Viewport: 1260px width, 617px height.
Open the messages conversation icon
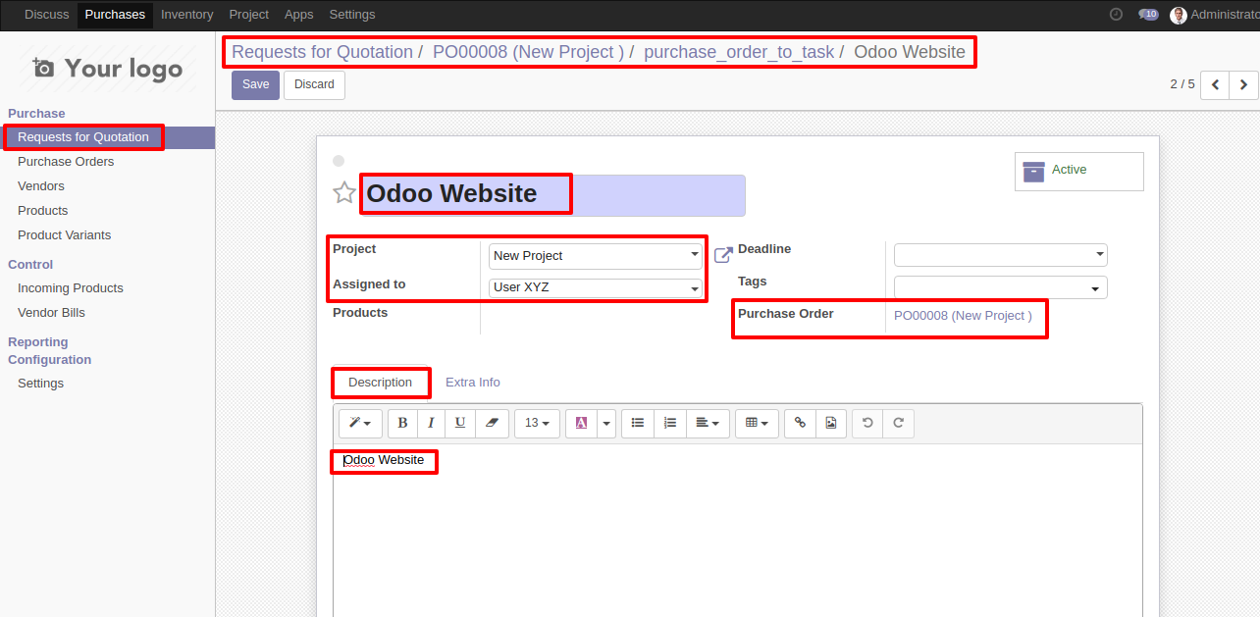(1148, 15)
